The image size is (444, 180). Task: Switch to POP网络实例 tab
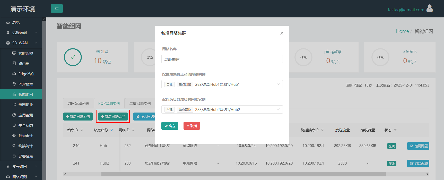point(109,103)
